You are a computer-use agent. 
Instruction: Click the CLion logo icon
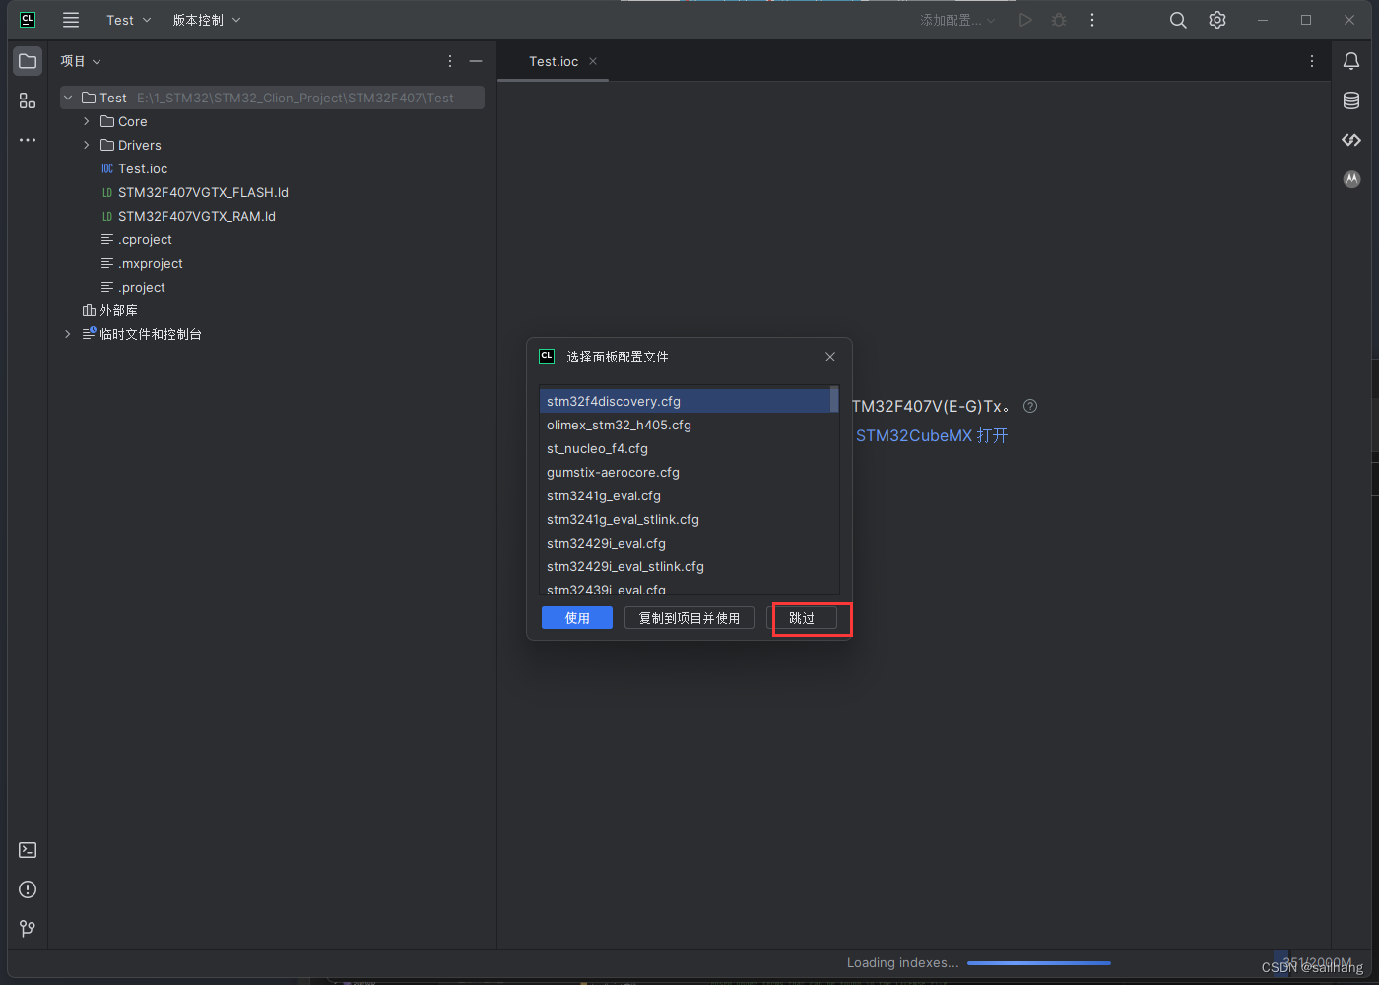pos(28,20)
